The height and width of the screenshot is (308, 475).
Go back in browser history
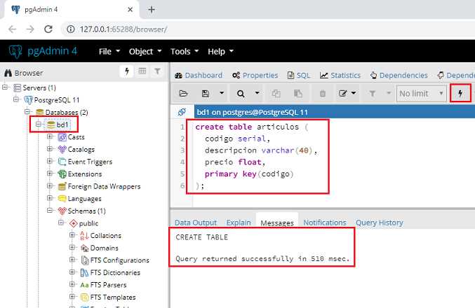(x=13, y=29)
